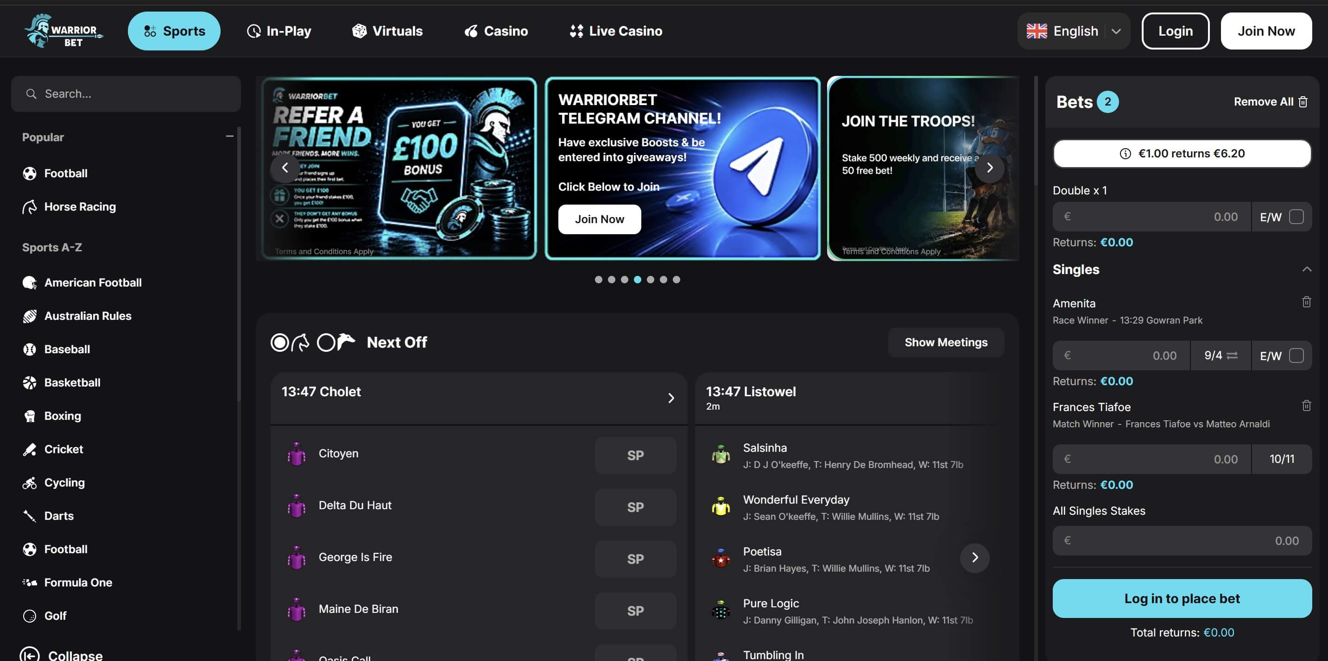Select greyhound radio in Next Off
The width and height of the screenshot is (1328, 661).
pyautogui.click(x=326, y=343)
